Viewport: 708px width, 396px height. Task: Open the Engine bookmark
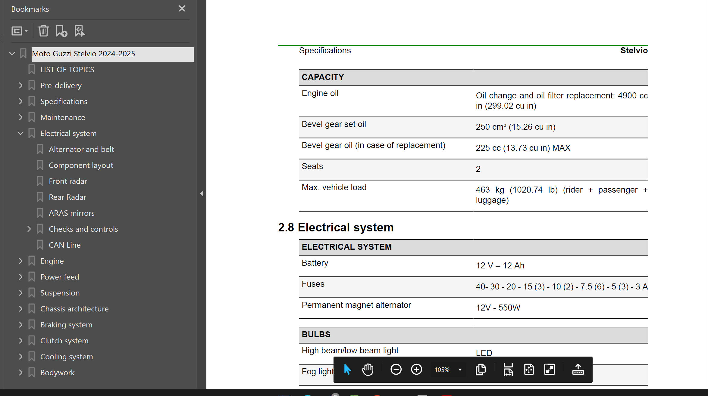[x=52, y=261]
